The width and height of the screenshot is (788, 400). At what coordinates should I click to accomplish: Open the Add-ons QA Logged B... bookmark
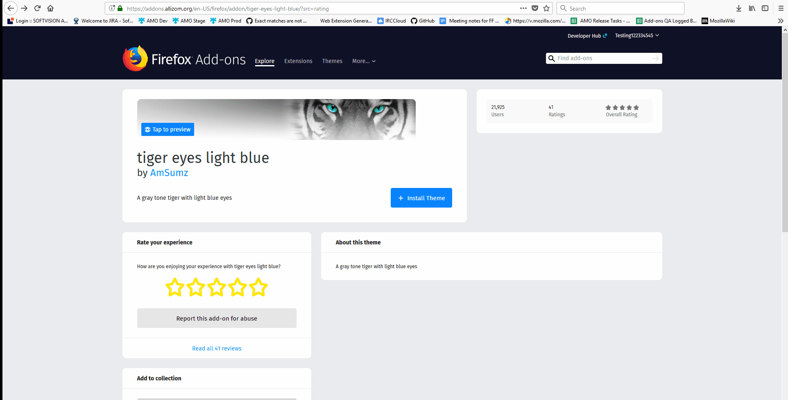(x=666, y=21)
